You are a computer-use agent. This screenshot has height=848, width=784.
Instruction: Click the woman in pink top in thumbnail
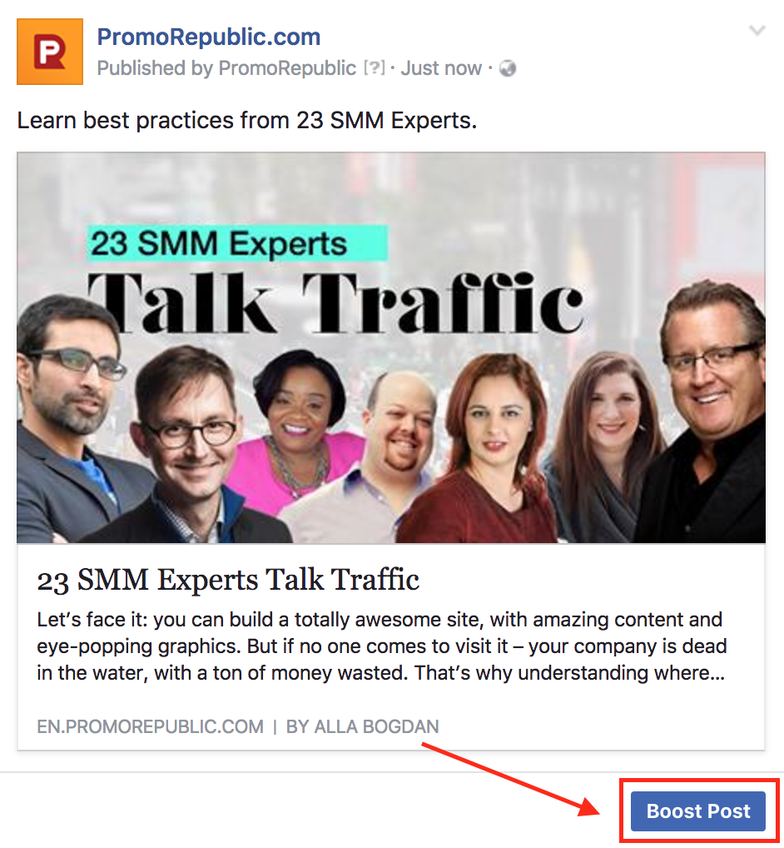[x=298, y=432]
